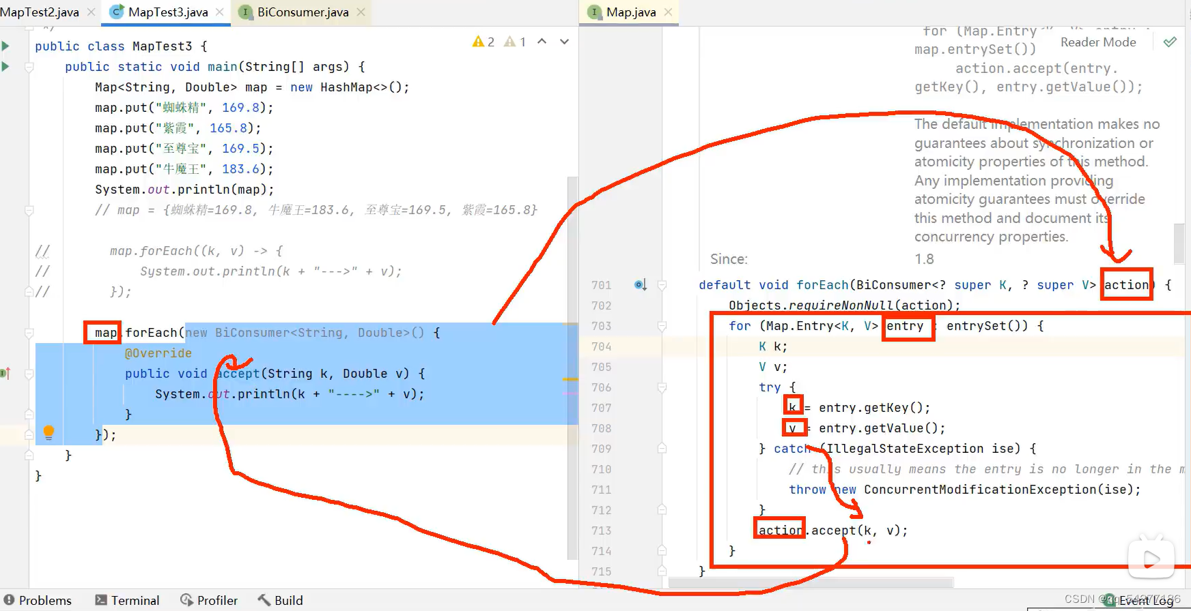Click the Map.java vertical scrollbar thumb

[x=1179, y=243]
